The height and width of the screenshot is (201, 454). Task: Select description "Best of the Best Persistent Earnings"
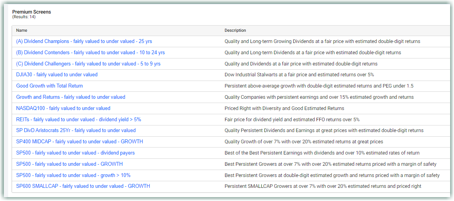tap(322, 153)
